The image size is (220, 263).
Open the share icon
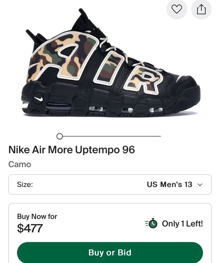(x=201, y=9)
